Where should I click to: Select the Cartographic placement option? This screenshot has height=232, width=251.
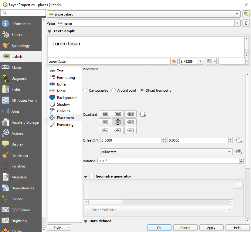pos(85,90)
